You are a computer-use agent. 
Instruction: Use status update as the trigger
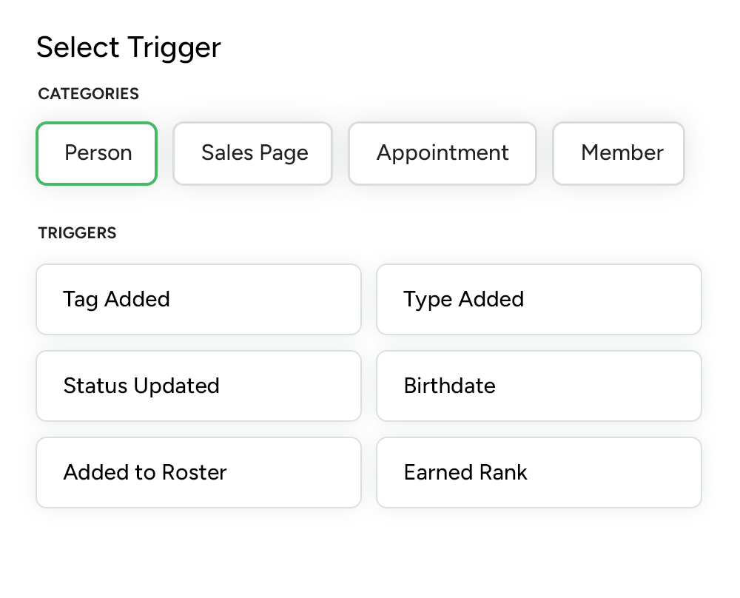[198, 386]
